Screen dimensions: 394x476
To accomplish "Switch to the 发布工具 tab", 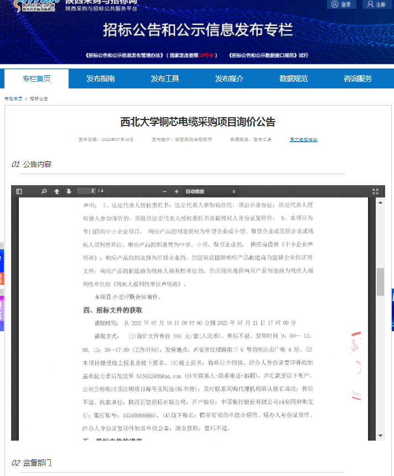I will (165, 79).
